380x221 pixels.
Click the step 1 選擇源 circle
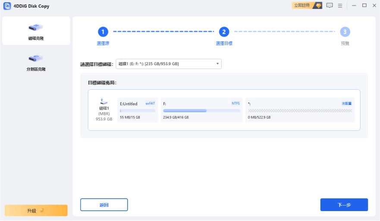[x=103, y=32]
